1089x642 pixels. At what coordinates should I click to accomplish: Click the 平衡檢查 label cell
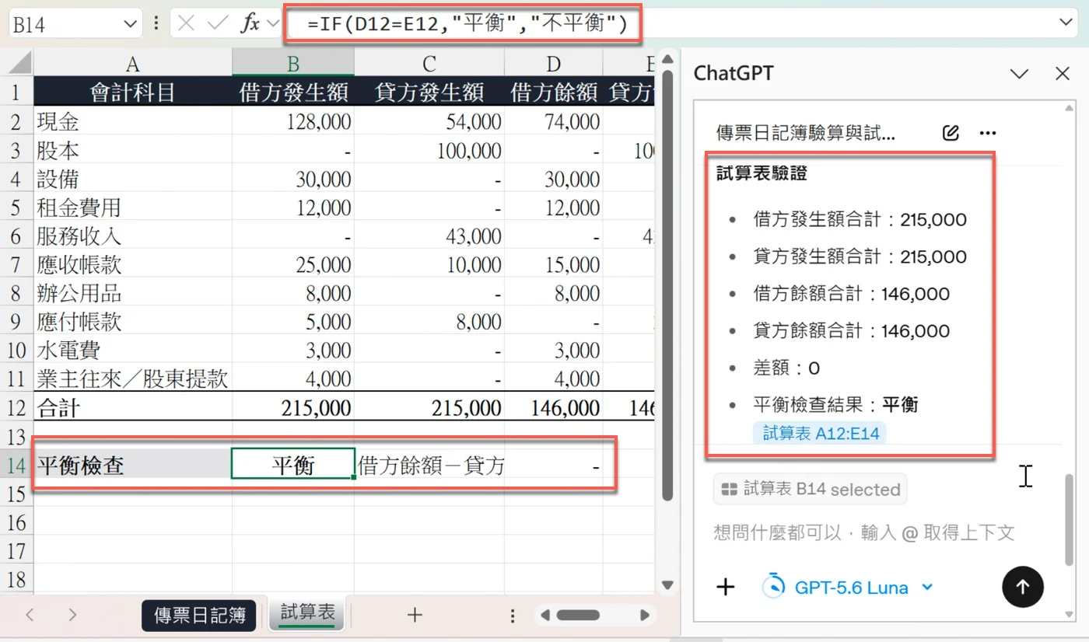click(x=133, y=465)
